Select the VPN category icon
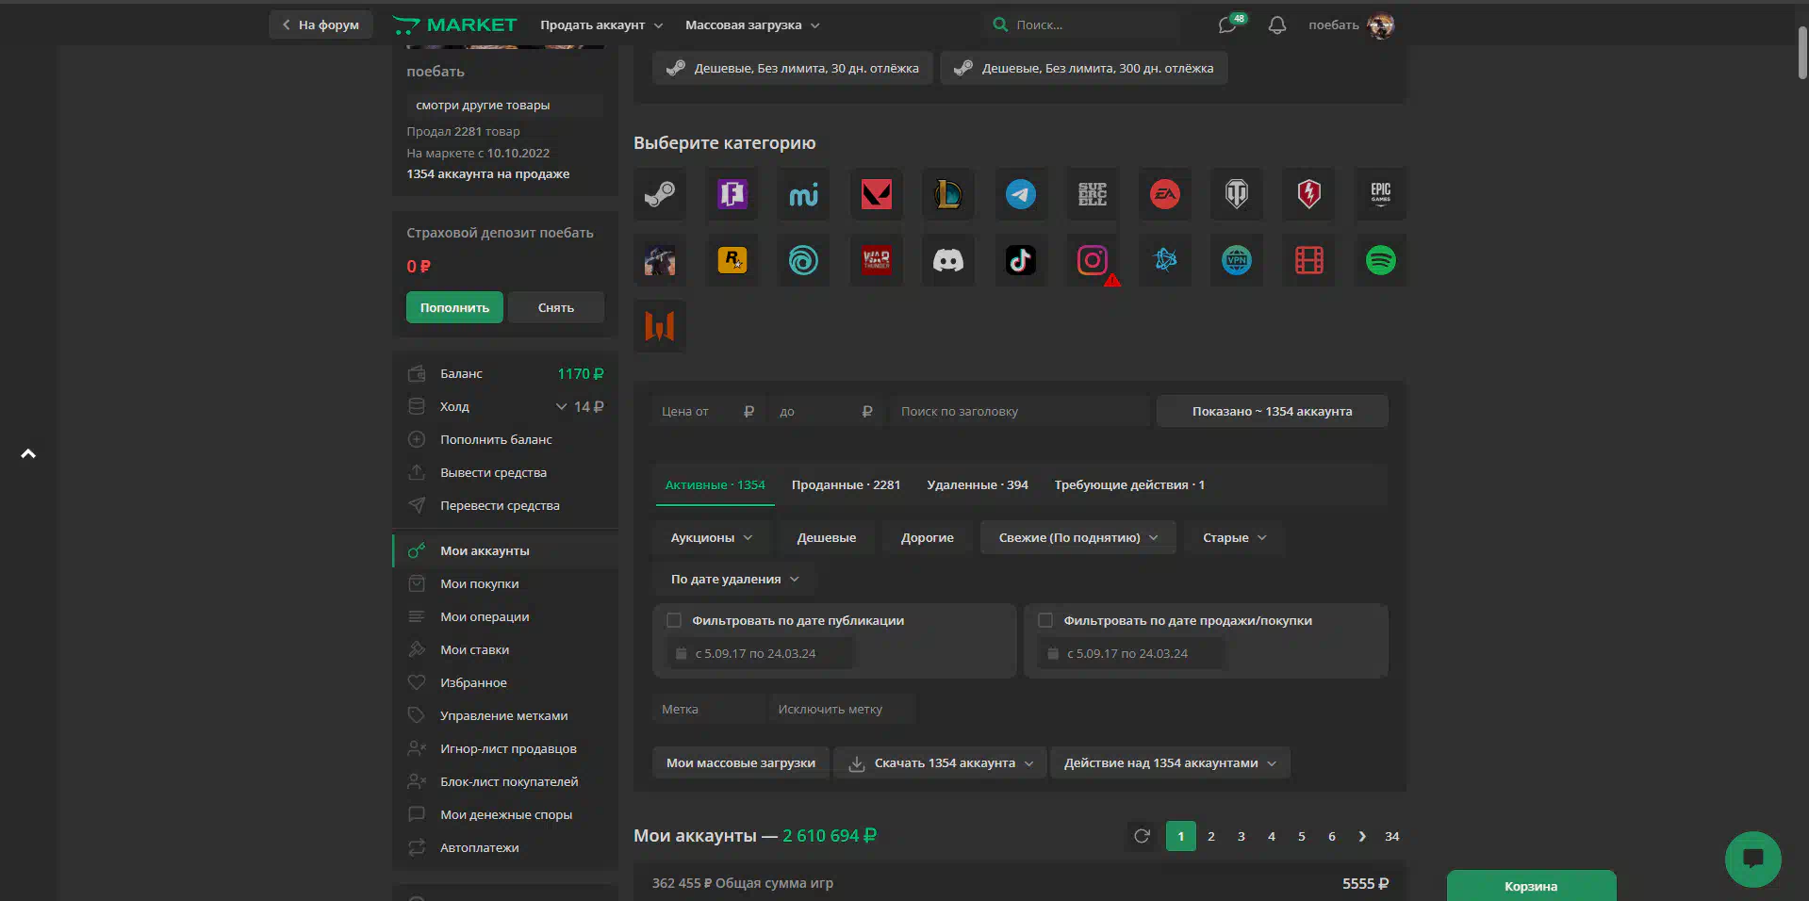This screenshot has height=901, width=1809. click(x=1237, y=260)
